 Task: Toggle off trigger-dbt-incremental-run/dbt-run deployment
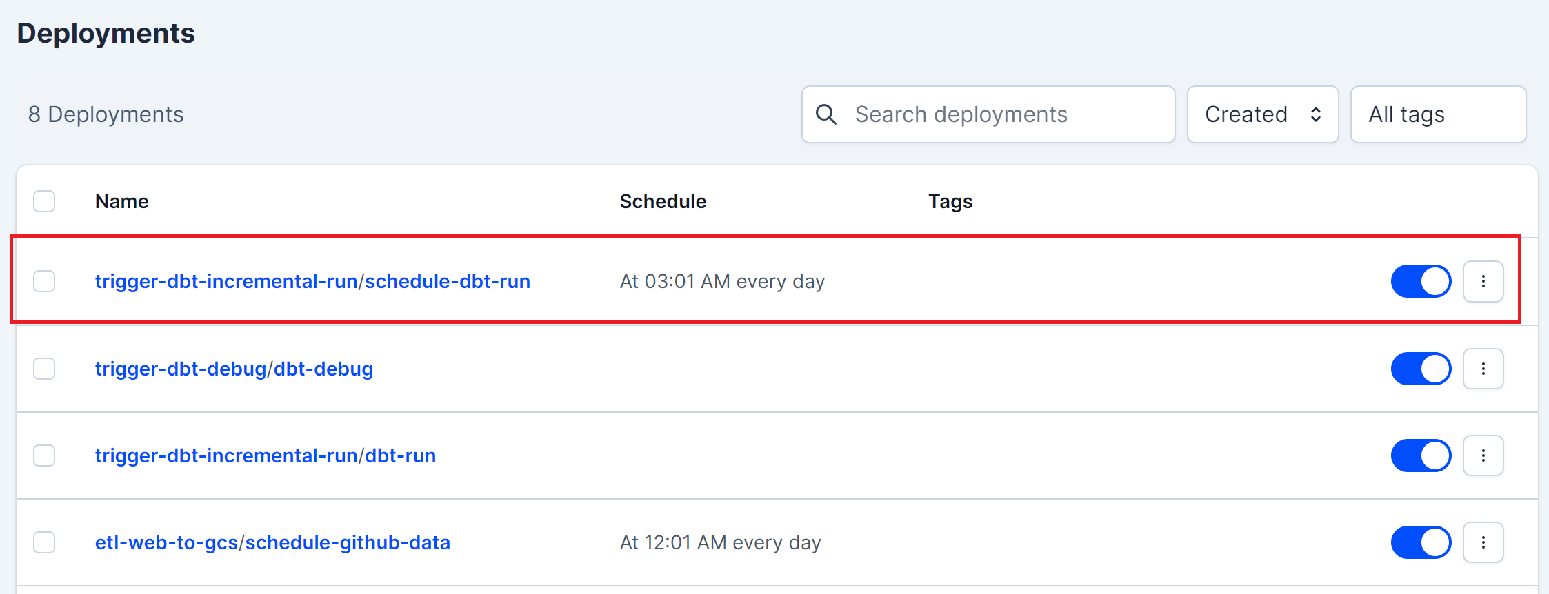click(x=1421, y=455)
